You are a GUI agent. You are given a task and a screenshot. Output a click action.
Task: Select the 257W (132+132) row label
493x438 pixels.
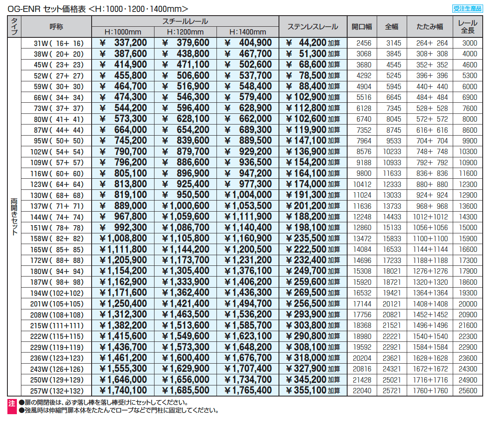point(57,391)
